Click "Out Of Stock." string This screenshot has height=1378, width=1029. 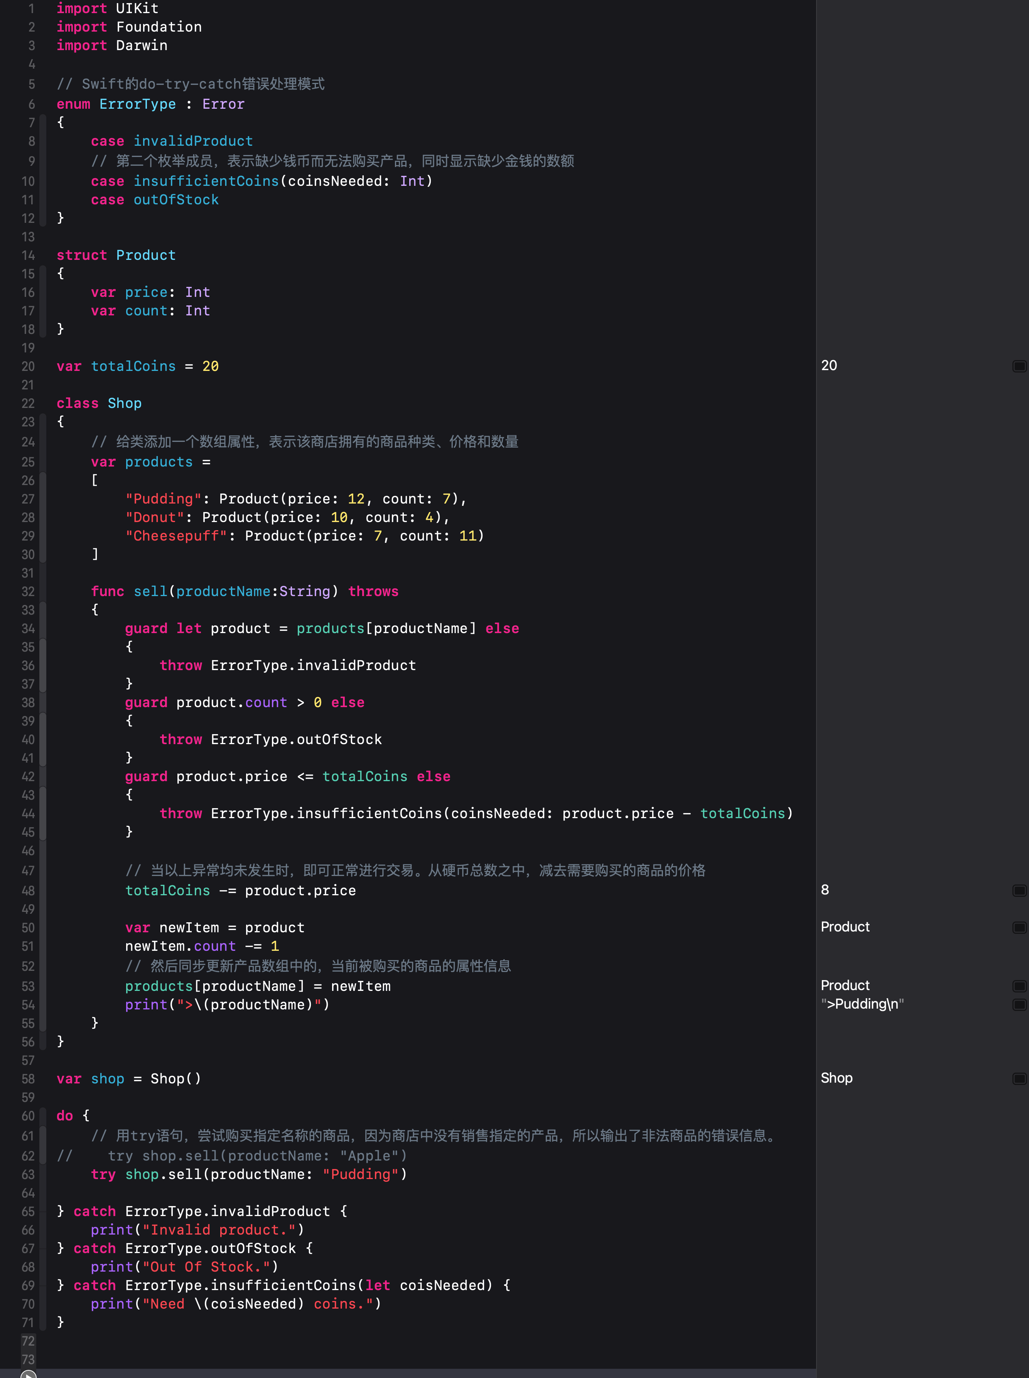tap(206, 1267)
